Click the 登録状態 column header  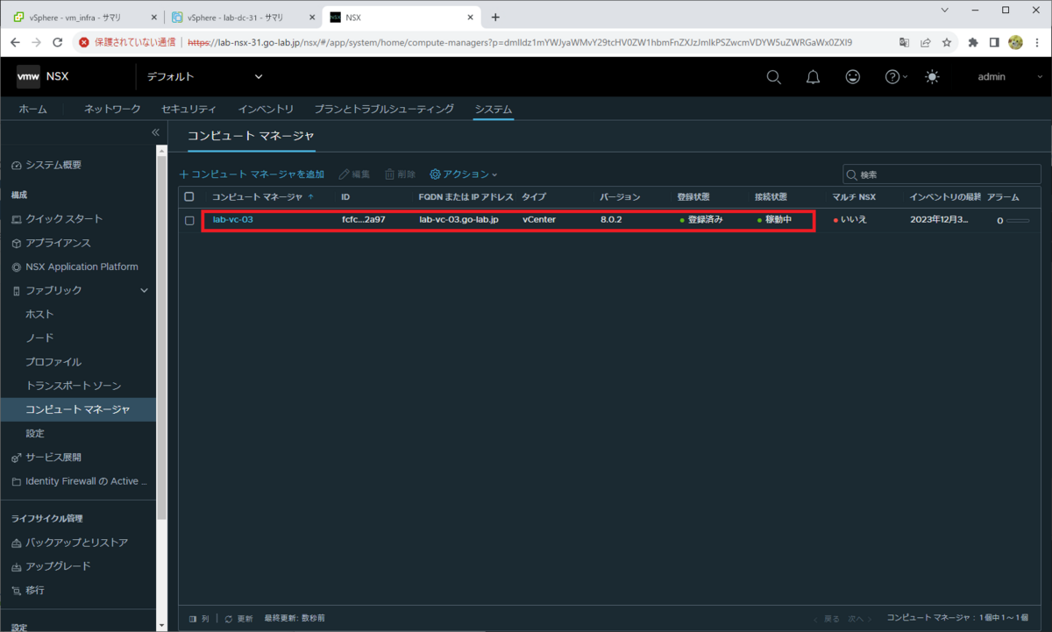tap(693, 196)
